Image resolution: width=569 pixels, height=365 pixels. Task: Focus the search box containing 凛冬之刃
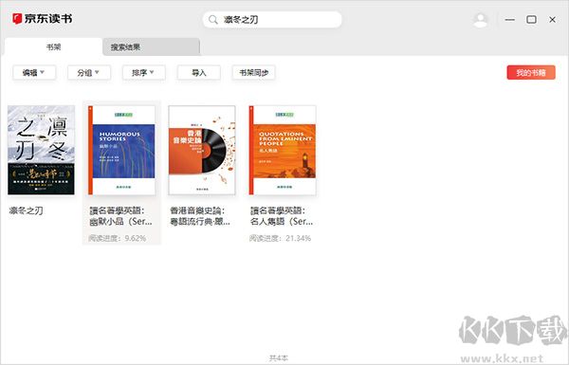point(272,20)
